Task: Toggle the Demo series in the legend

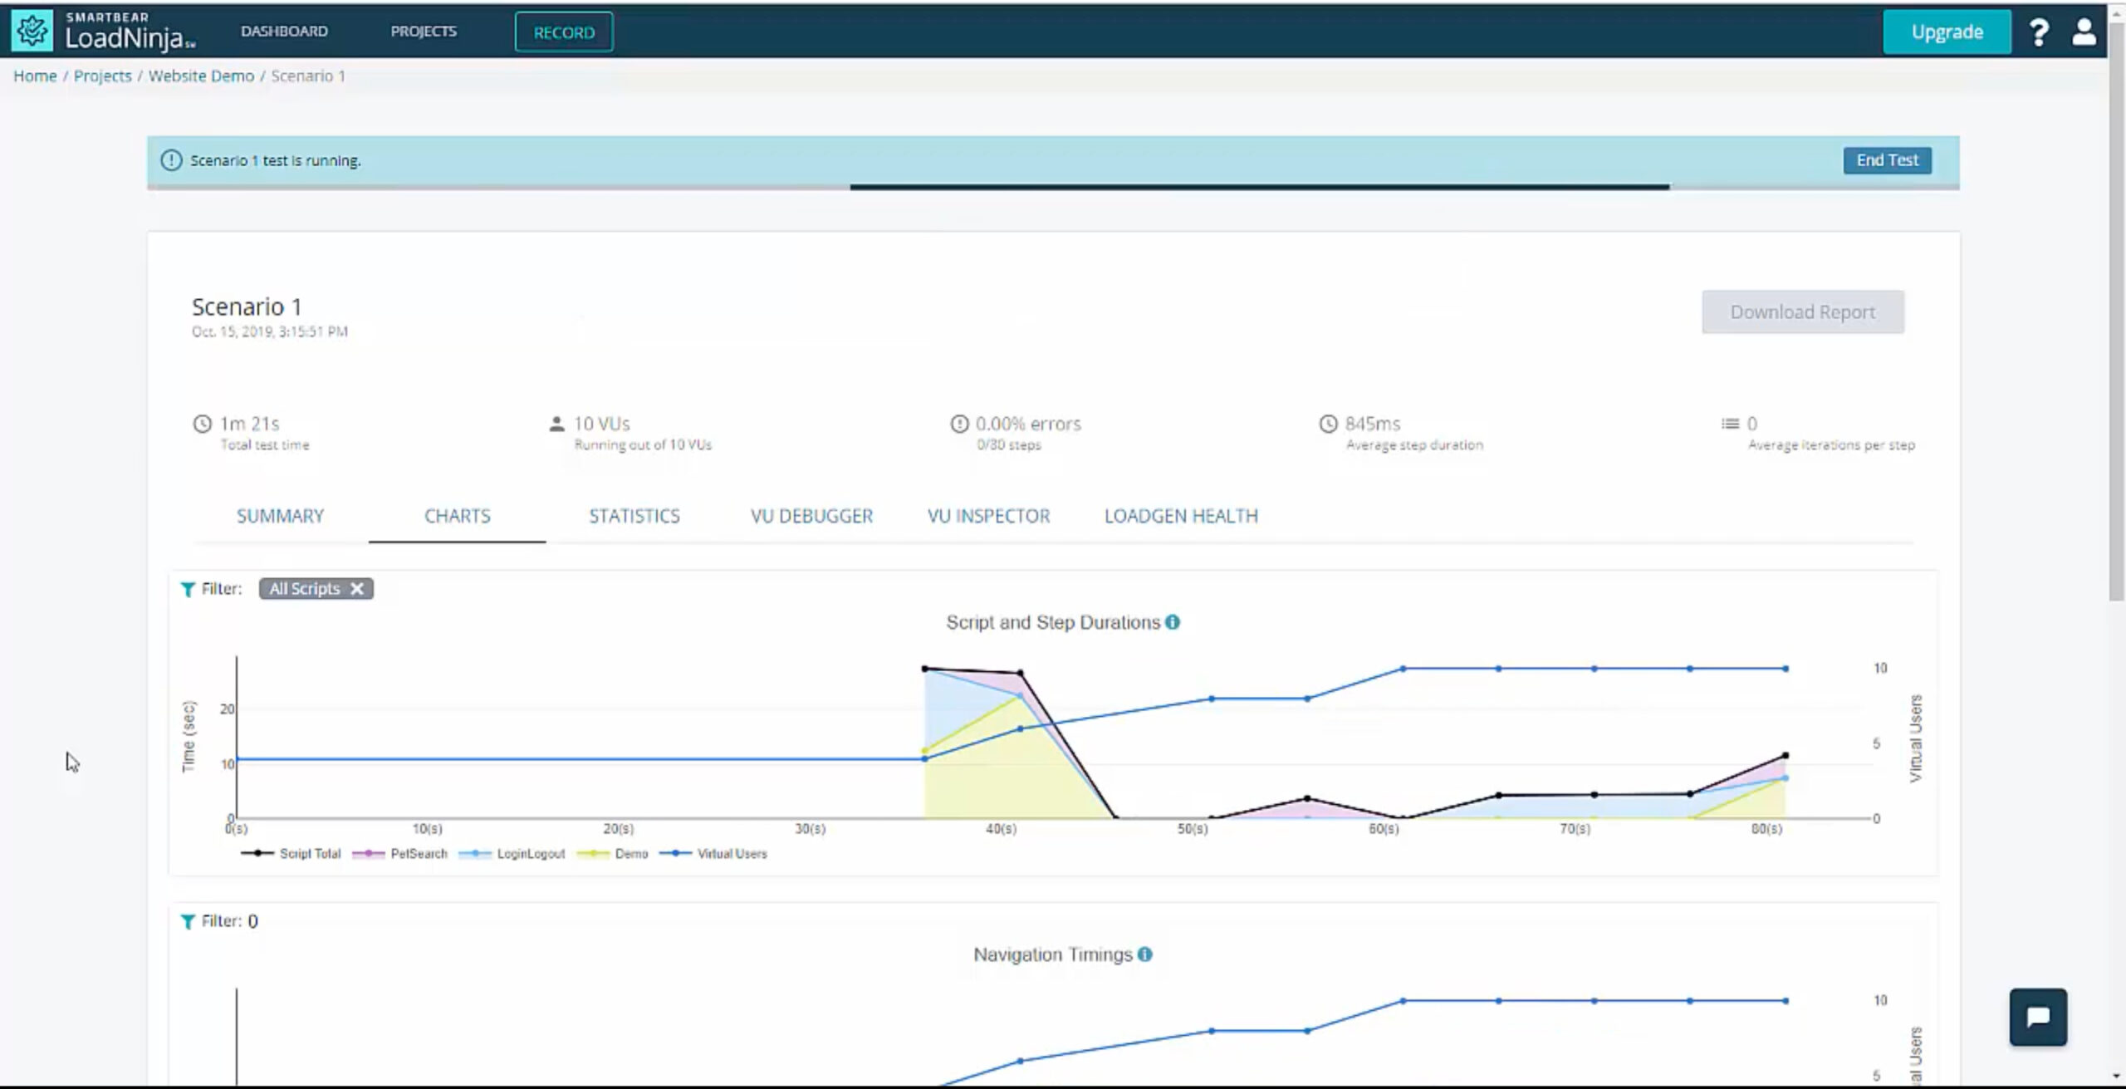Action: tap(633, 853)
